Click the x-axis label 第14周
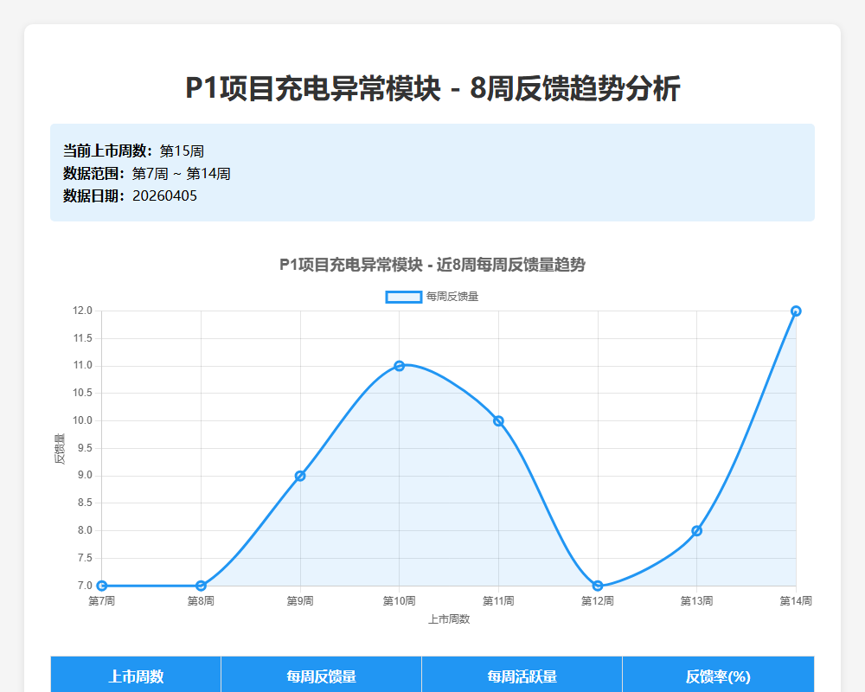865x692 pixels. pyautogui.click(x=796, y=601)
